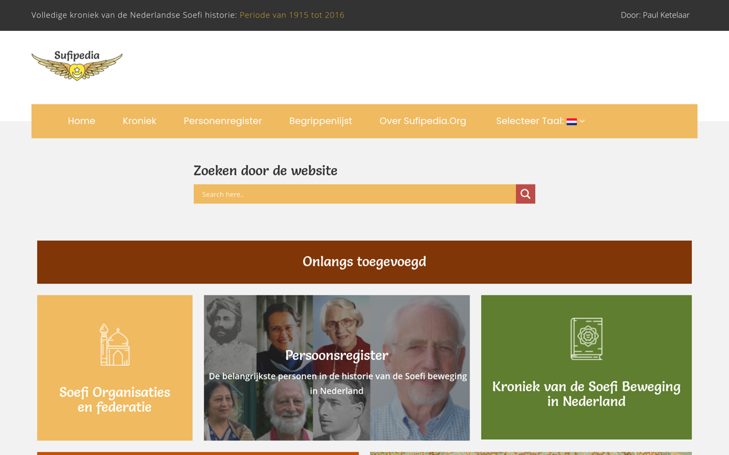Open the Selecteer Taal menu

pyautogui.click(x=541, y=121)
